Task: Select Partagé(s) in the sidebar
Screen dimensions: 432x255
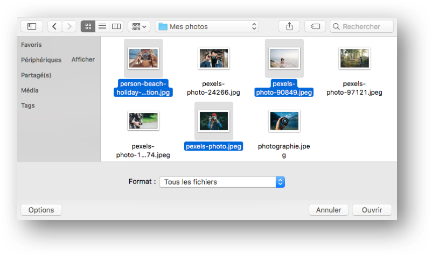Action: pyautogui.click(x=36, y=75)
